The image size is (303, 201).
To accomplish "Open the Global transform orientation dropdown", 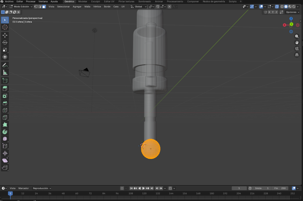I will tap(138, 7).
